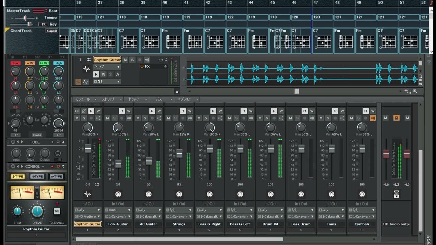Click the zoom in magnifier in track view
The height and width of the screenshot is (245, 436).
[415, 91]
